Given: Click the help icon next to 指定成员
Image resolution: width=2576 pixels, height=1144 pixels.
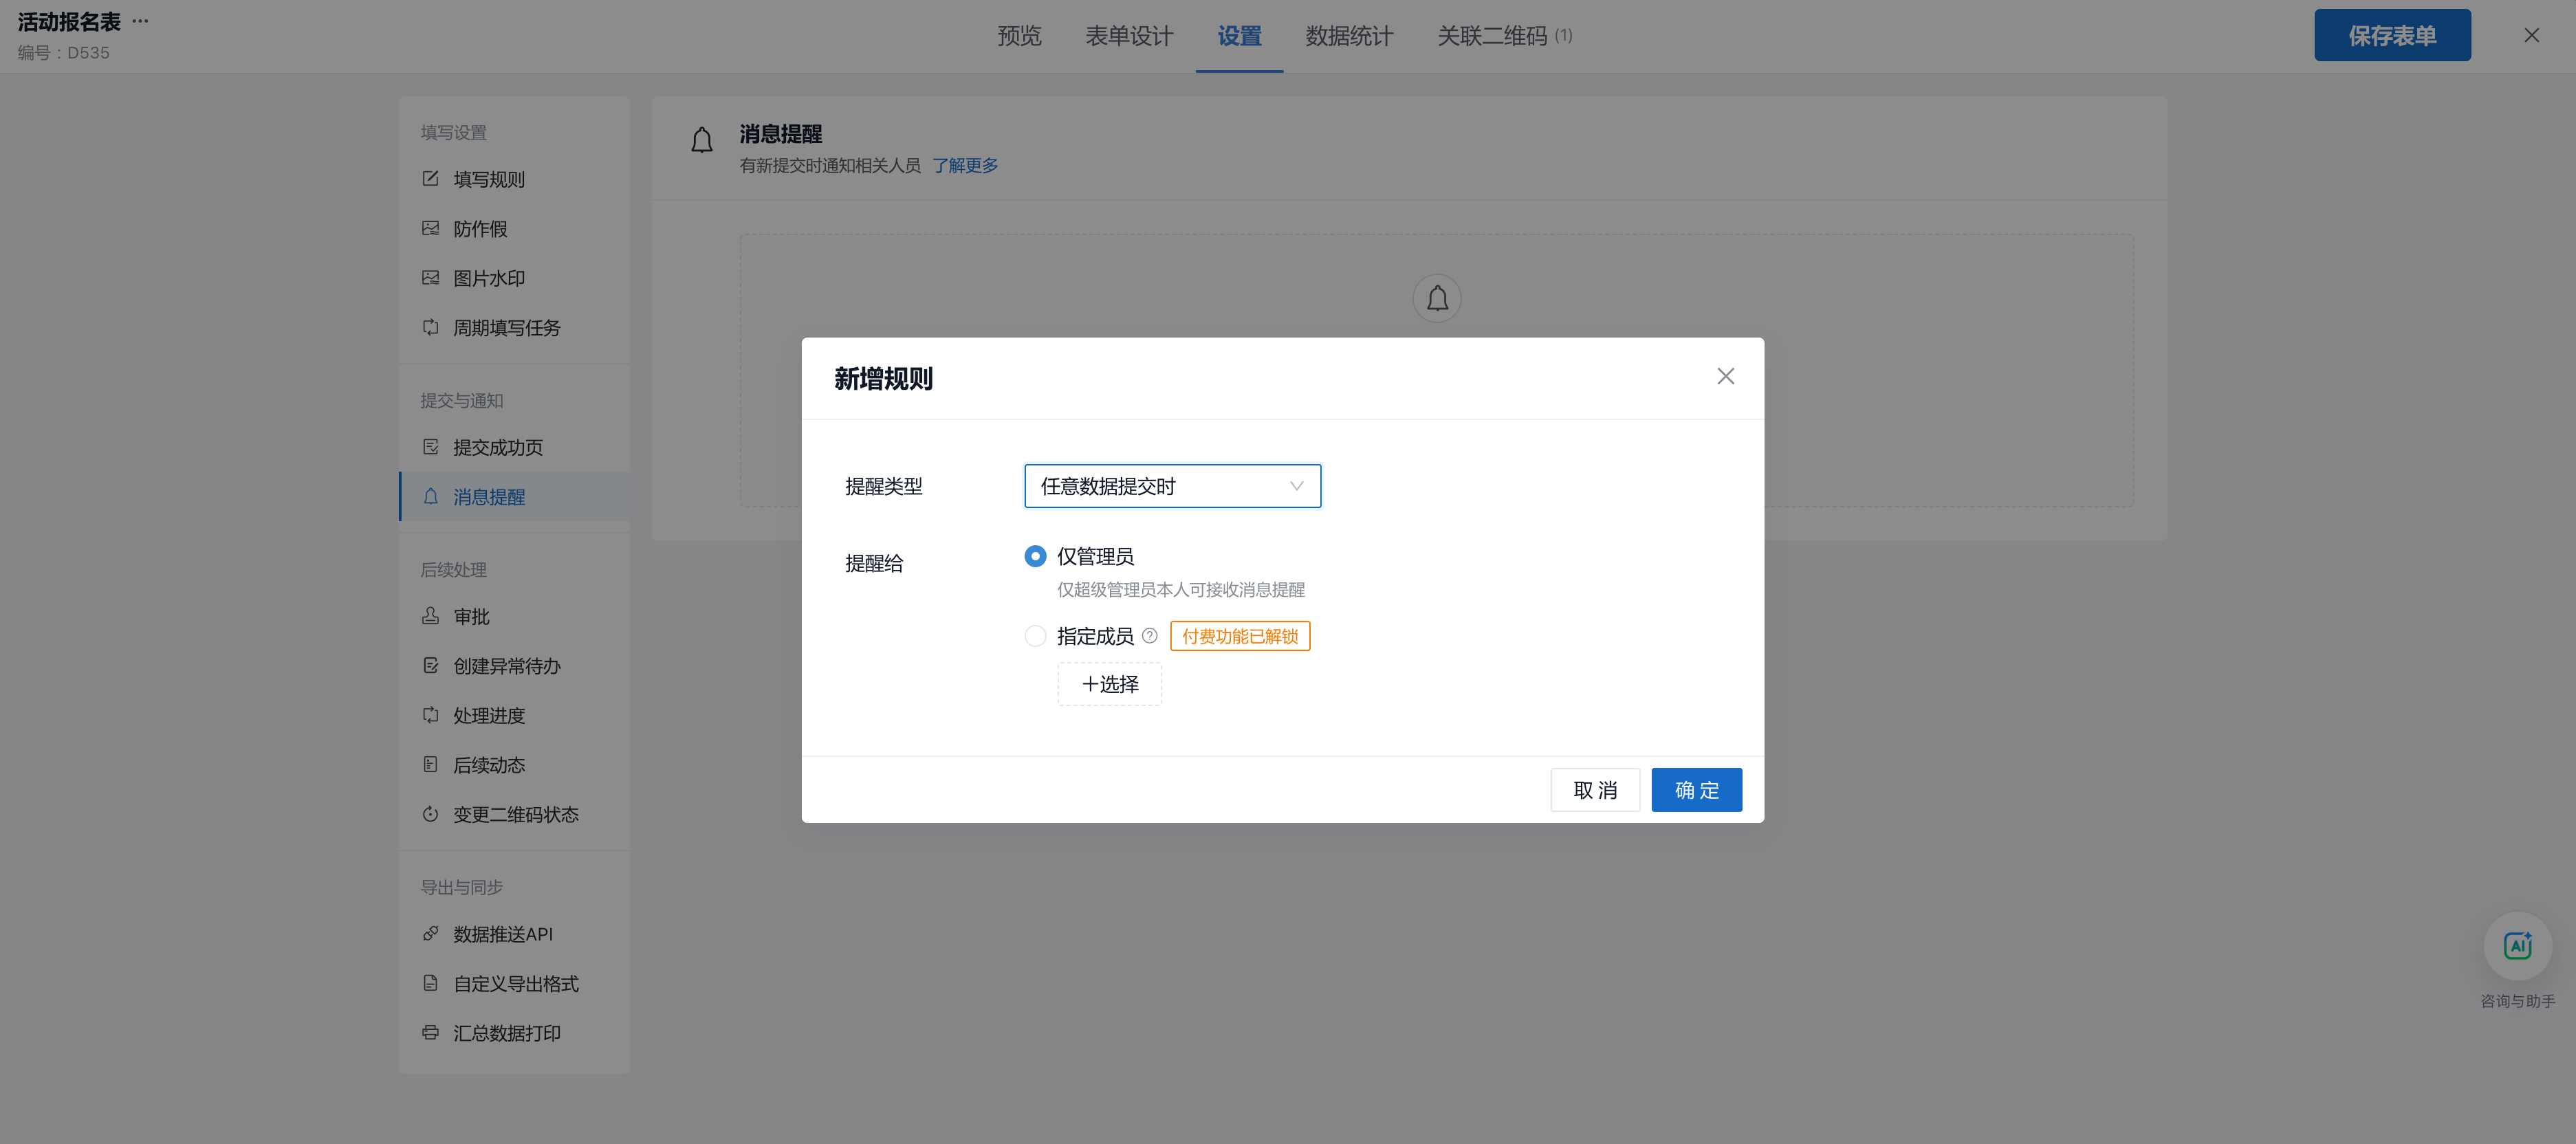Looking at the screenshot, I should (x=1150, y=636).
